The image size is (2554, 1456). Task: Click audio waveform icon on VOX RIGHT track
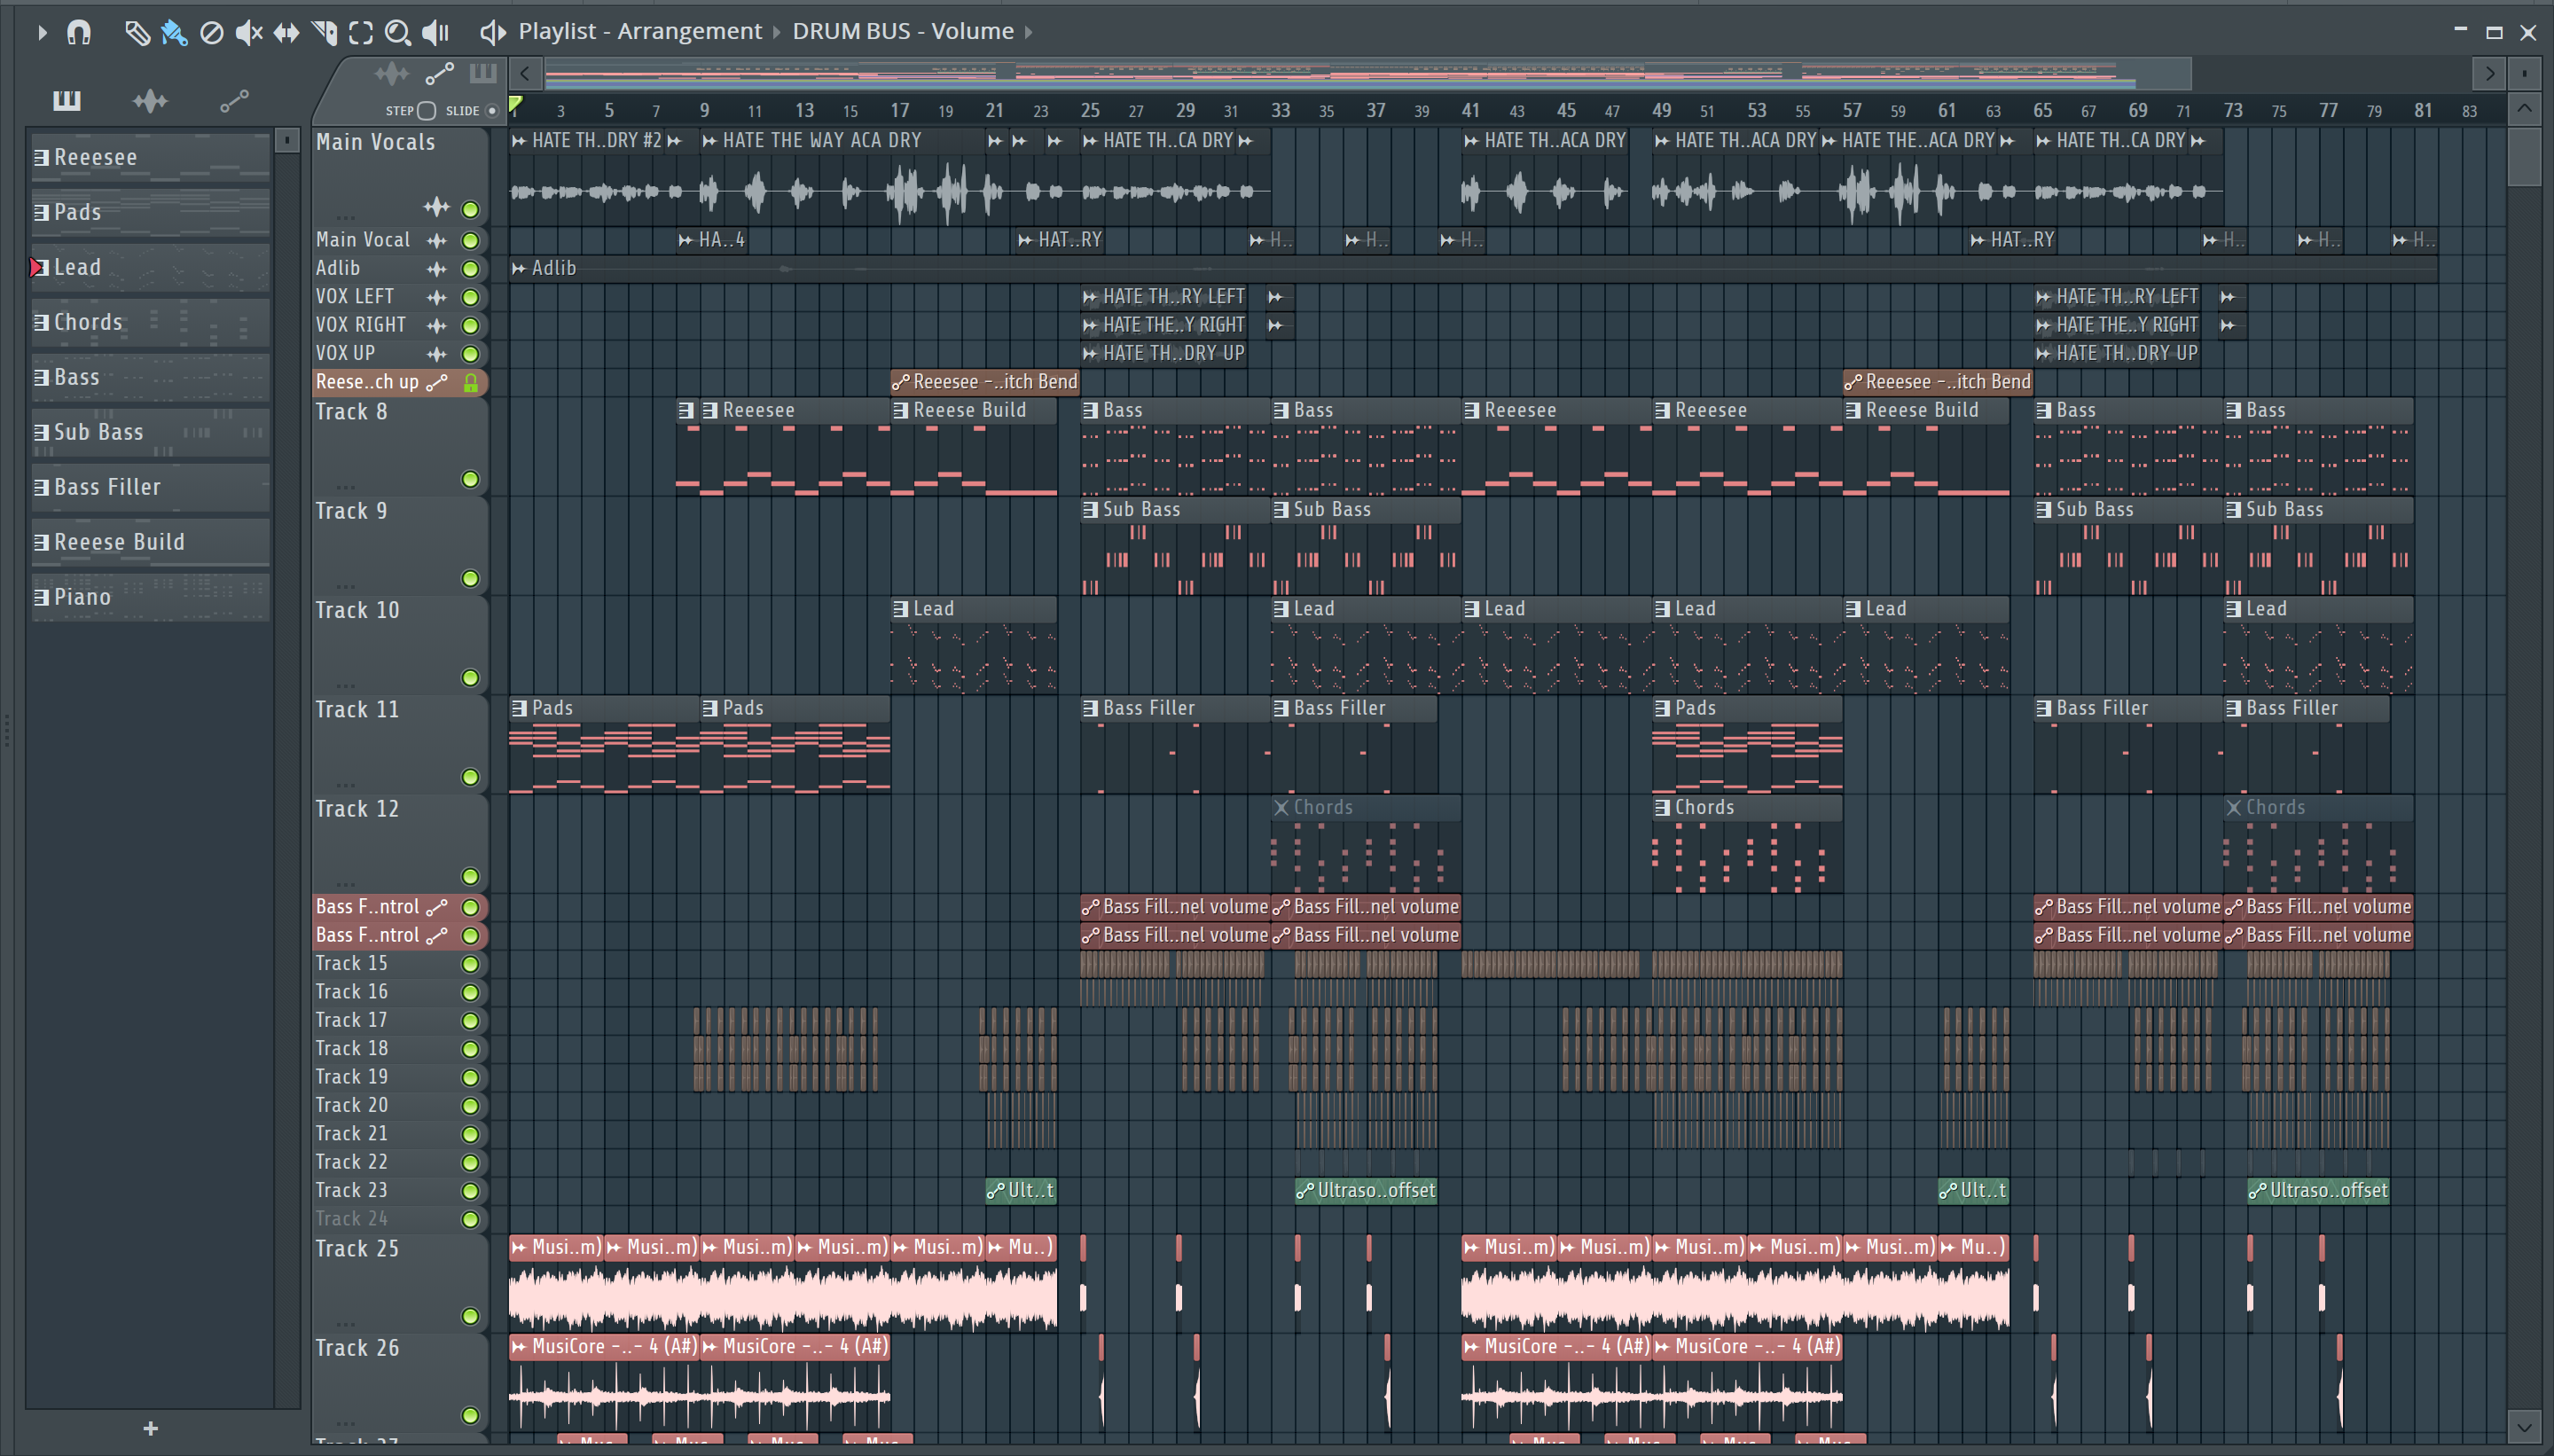[437, 325]
